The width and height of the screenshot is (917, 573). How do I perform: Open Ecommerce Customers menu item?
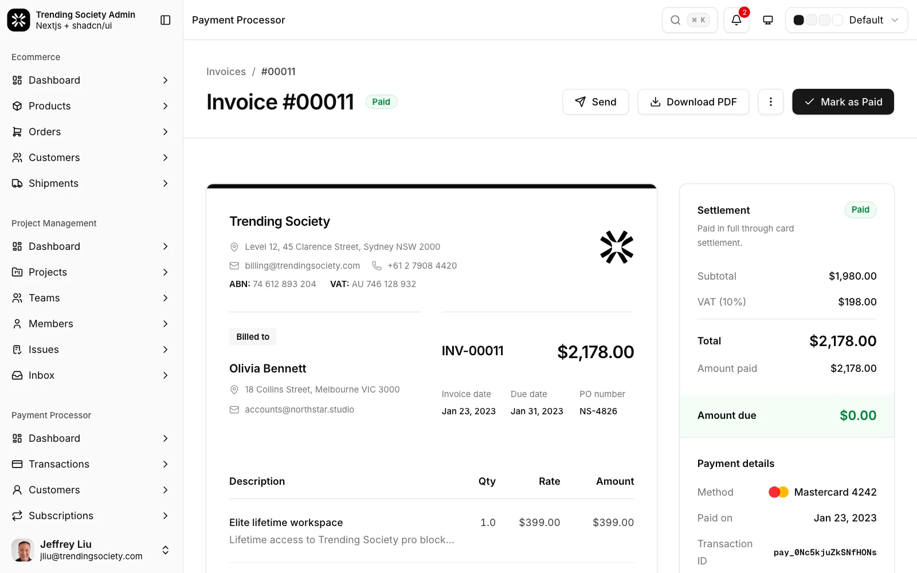(x=92, y=158)
